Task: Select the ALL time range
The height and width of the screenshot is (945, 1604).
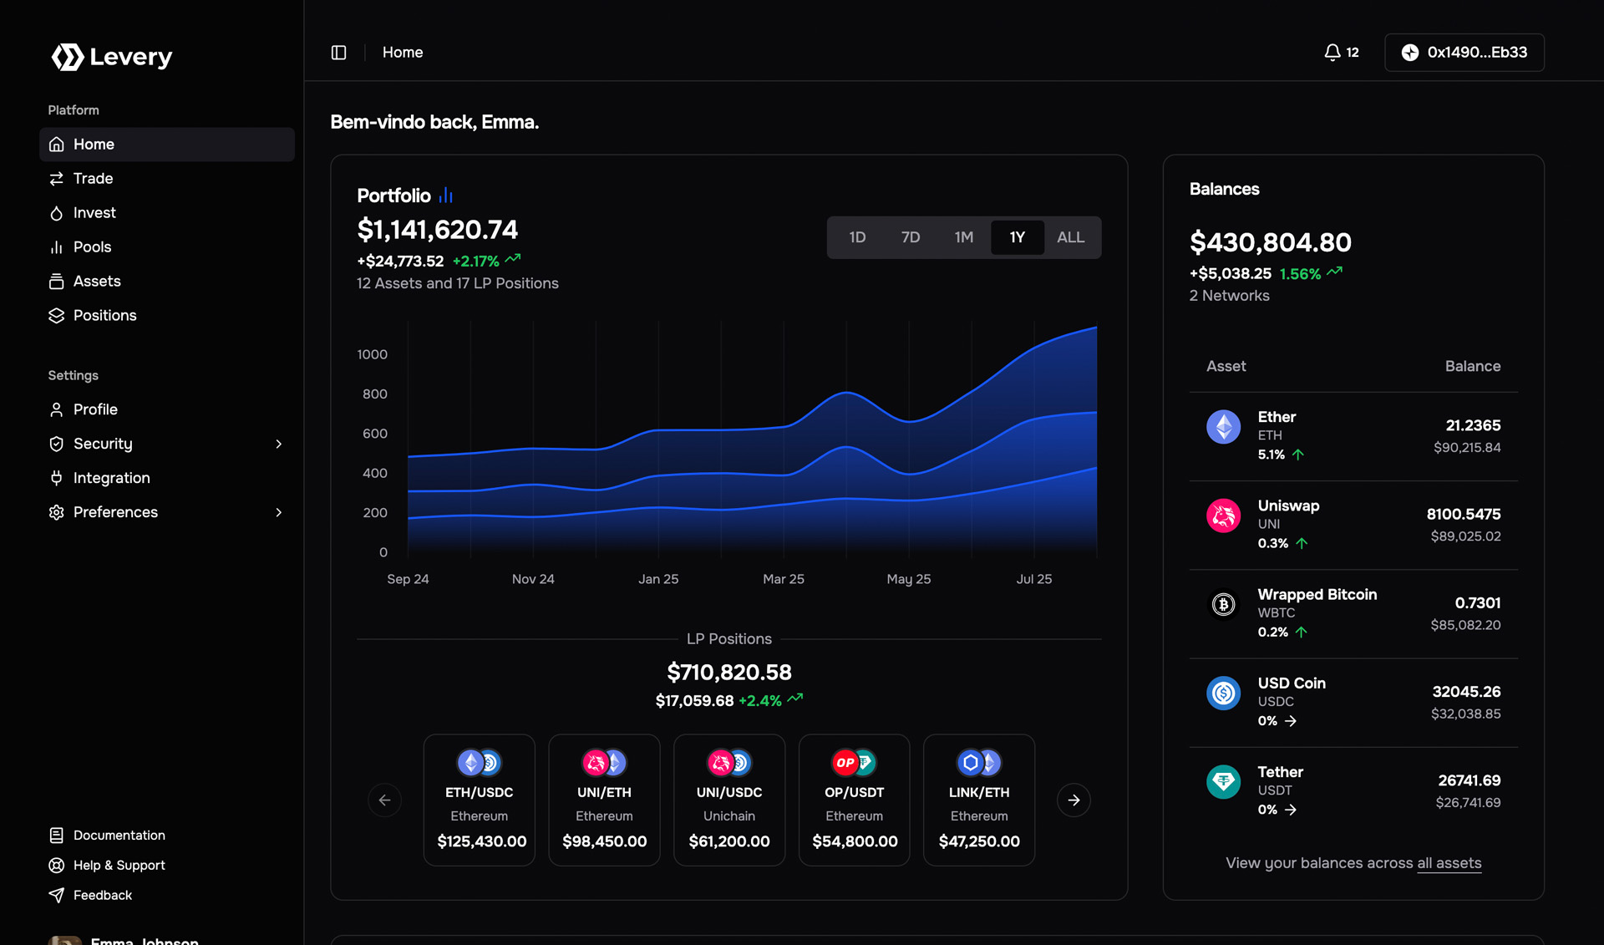Action: tap(1070, 237)
